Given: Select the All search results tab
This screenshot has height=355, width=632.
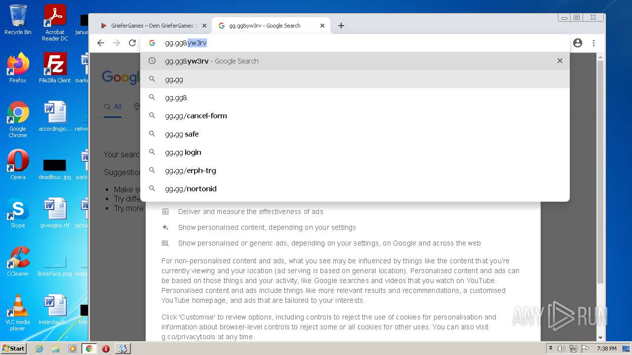Looking at the screenshot, I should [x=113, y=106].
